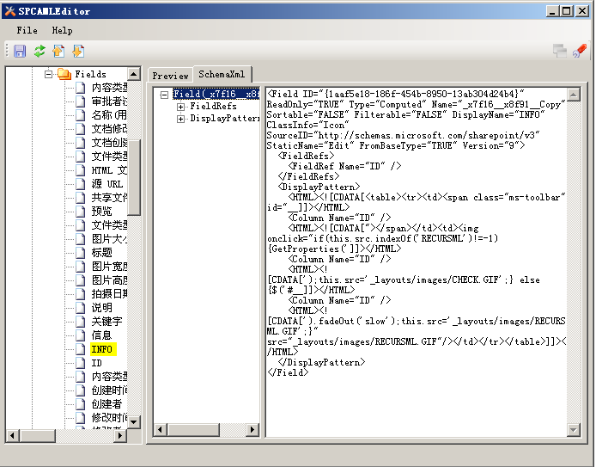Click the Save floppy disk toolbar icon
The width and height of the screenshot is (596, 467).
click(x=20, y=51)
